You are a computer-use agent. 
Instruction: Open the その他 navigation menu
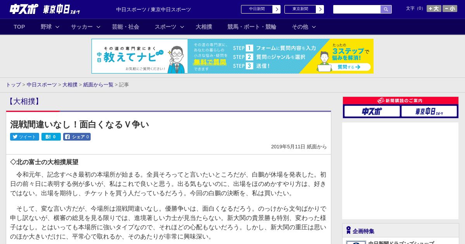pyautogui.click(x=300, y=27)
